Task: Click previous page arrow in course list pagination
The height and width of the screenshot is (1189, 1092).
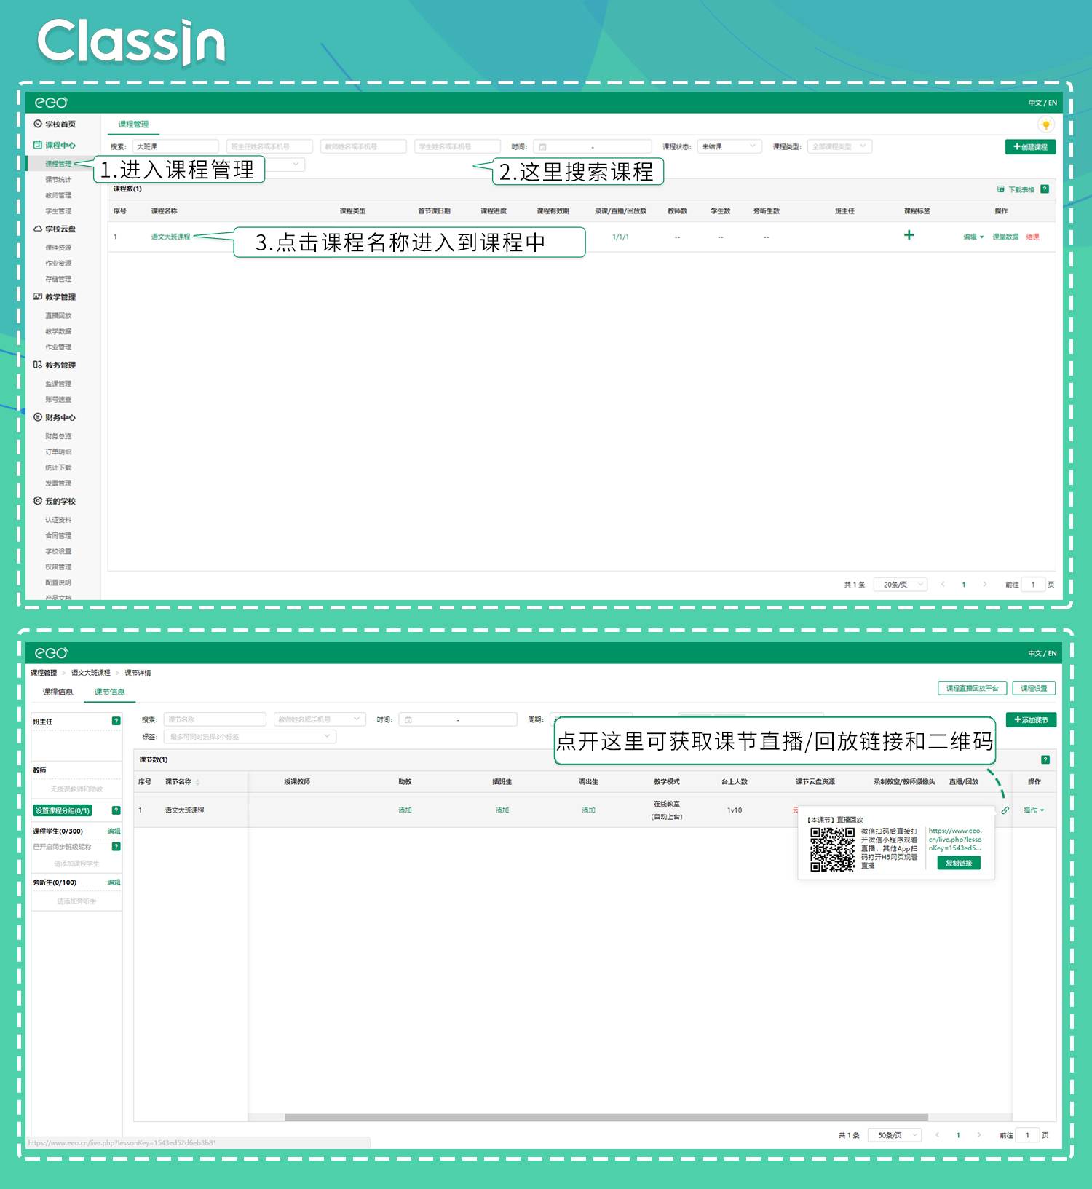Action: 943,585
